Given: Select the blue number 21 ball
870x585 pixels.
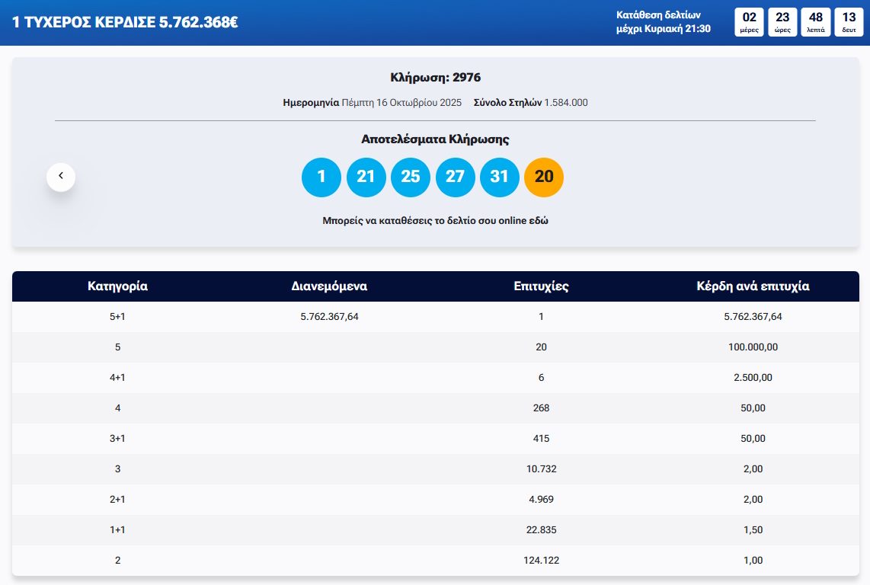Looking at the screenshot, I should coord(366,177).
